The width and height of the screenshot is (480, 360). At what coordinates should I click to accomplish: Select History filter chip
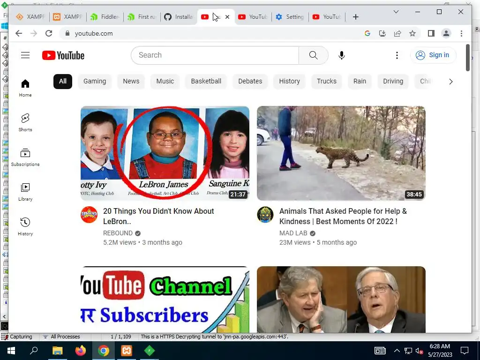[289, 82]
